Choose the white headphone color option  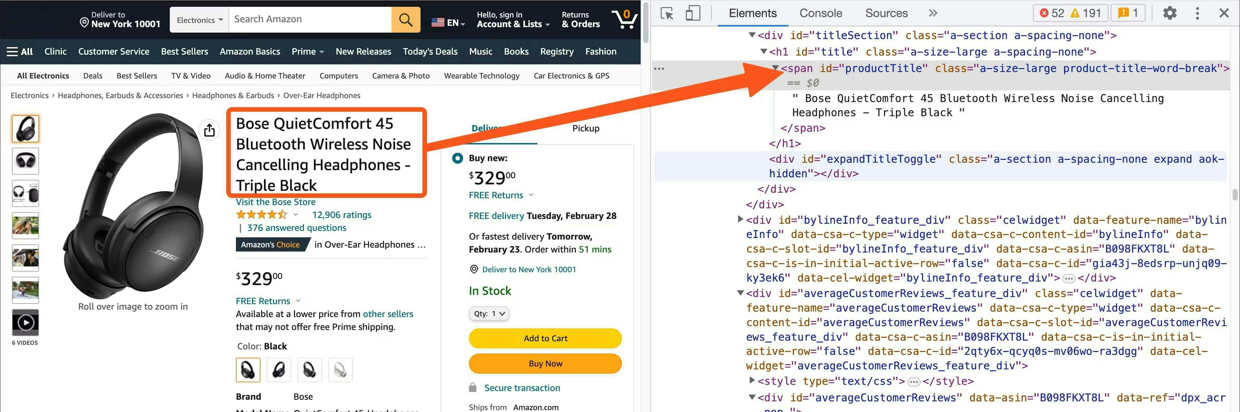pyautogui.click(x=340, y=370)
